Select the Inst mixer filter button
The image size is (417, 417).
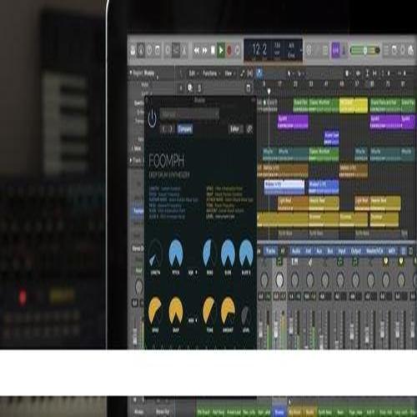pyautogui.click(x=309, y=251)
